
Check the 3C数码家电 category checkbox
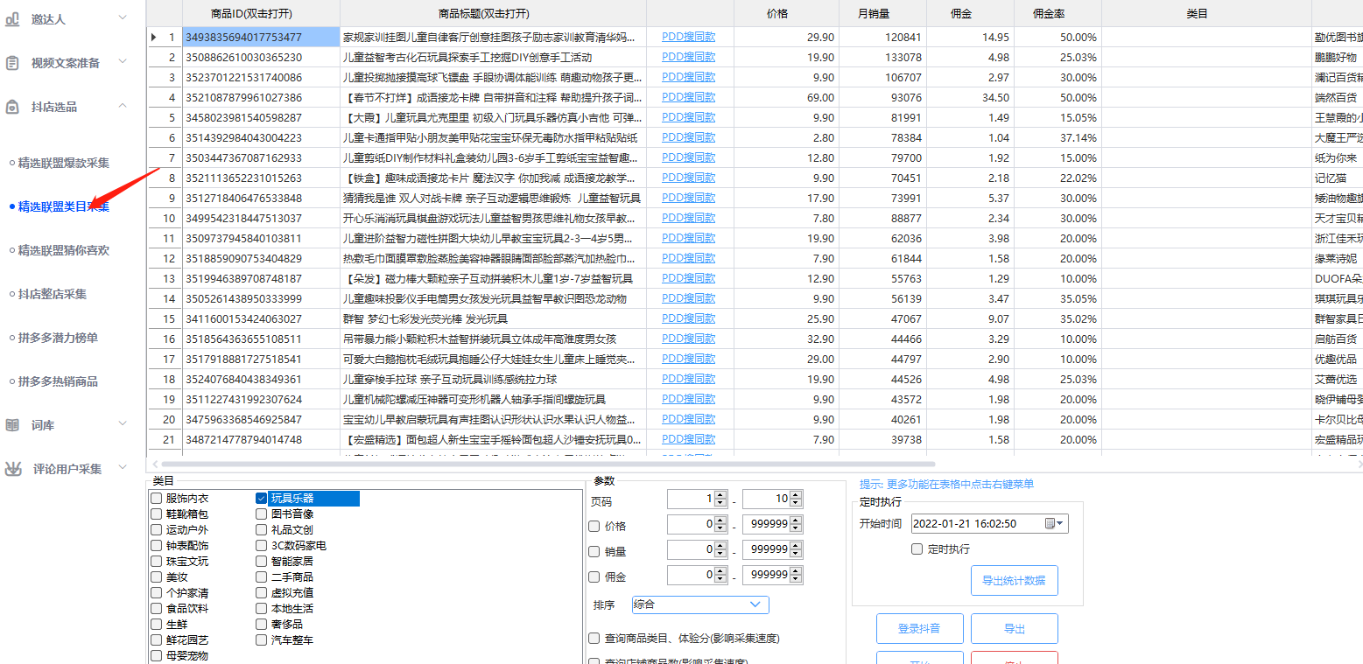click(261, 545)
